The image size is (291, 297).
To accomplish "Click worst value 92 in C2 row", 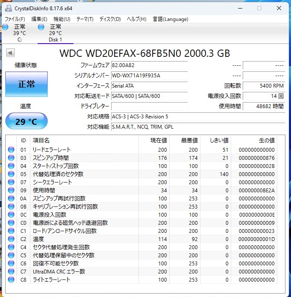I will click(x=194, y=239).
